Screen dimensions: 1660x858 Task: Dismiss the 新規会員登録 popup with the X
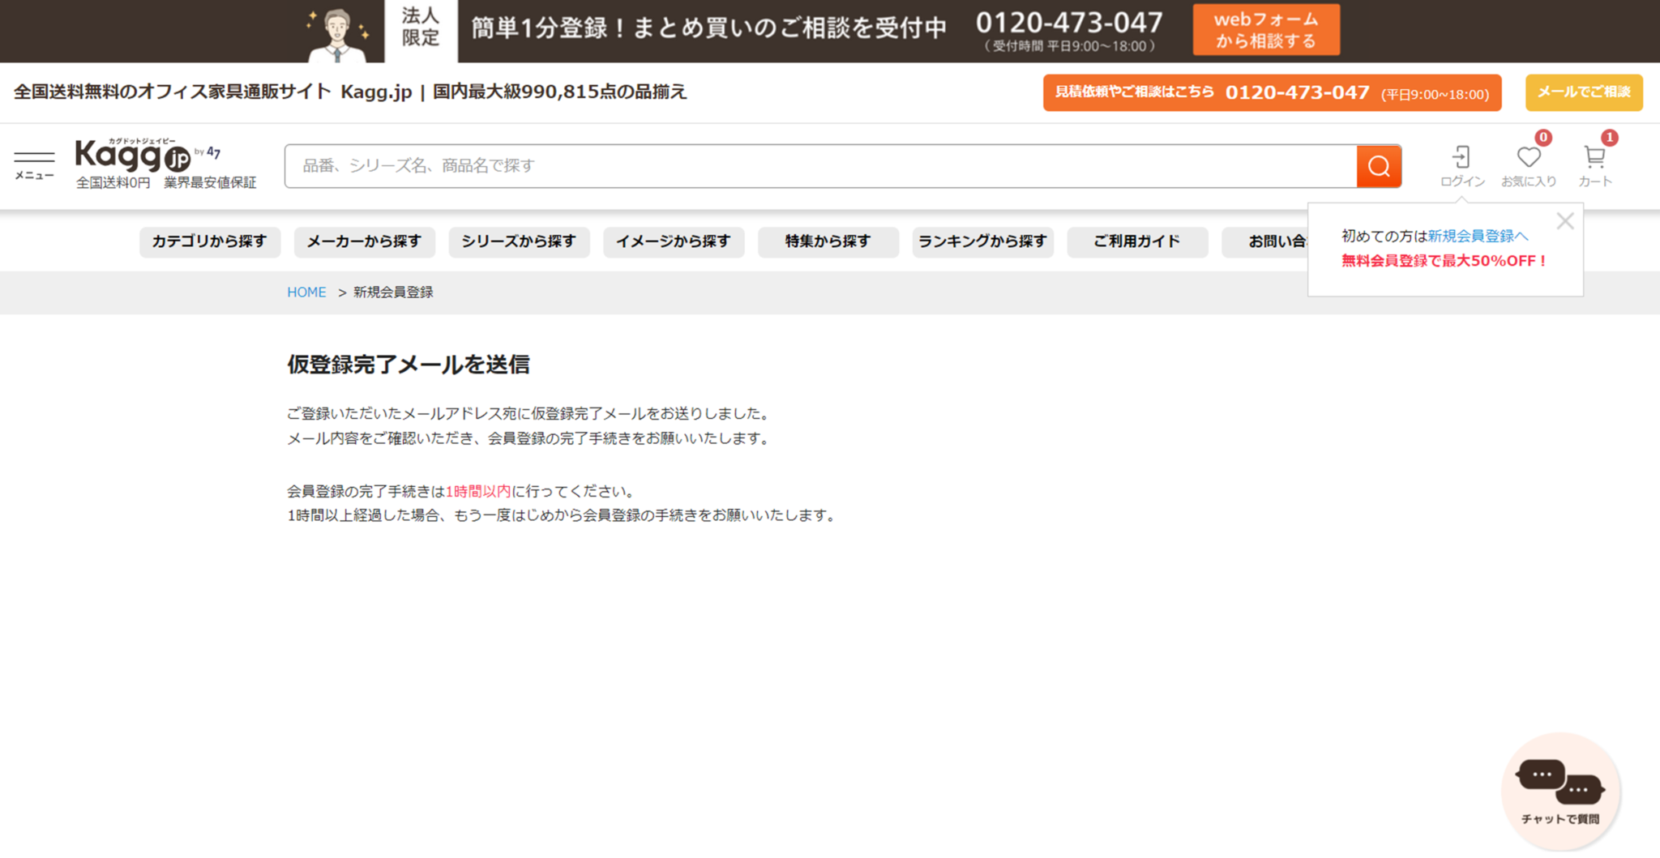(x=1565, y=220)
